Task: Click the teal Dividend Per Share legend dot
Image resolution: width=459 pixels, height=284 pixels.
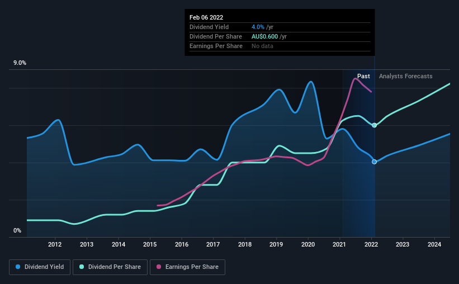Action: (x=82, y=267)
